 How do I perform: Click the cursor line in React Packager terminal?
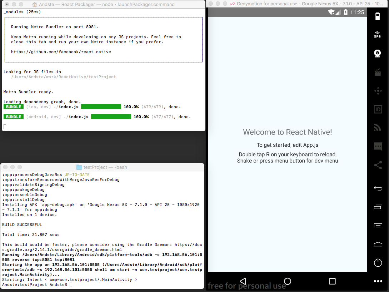tap(5, 127)
